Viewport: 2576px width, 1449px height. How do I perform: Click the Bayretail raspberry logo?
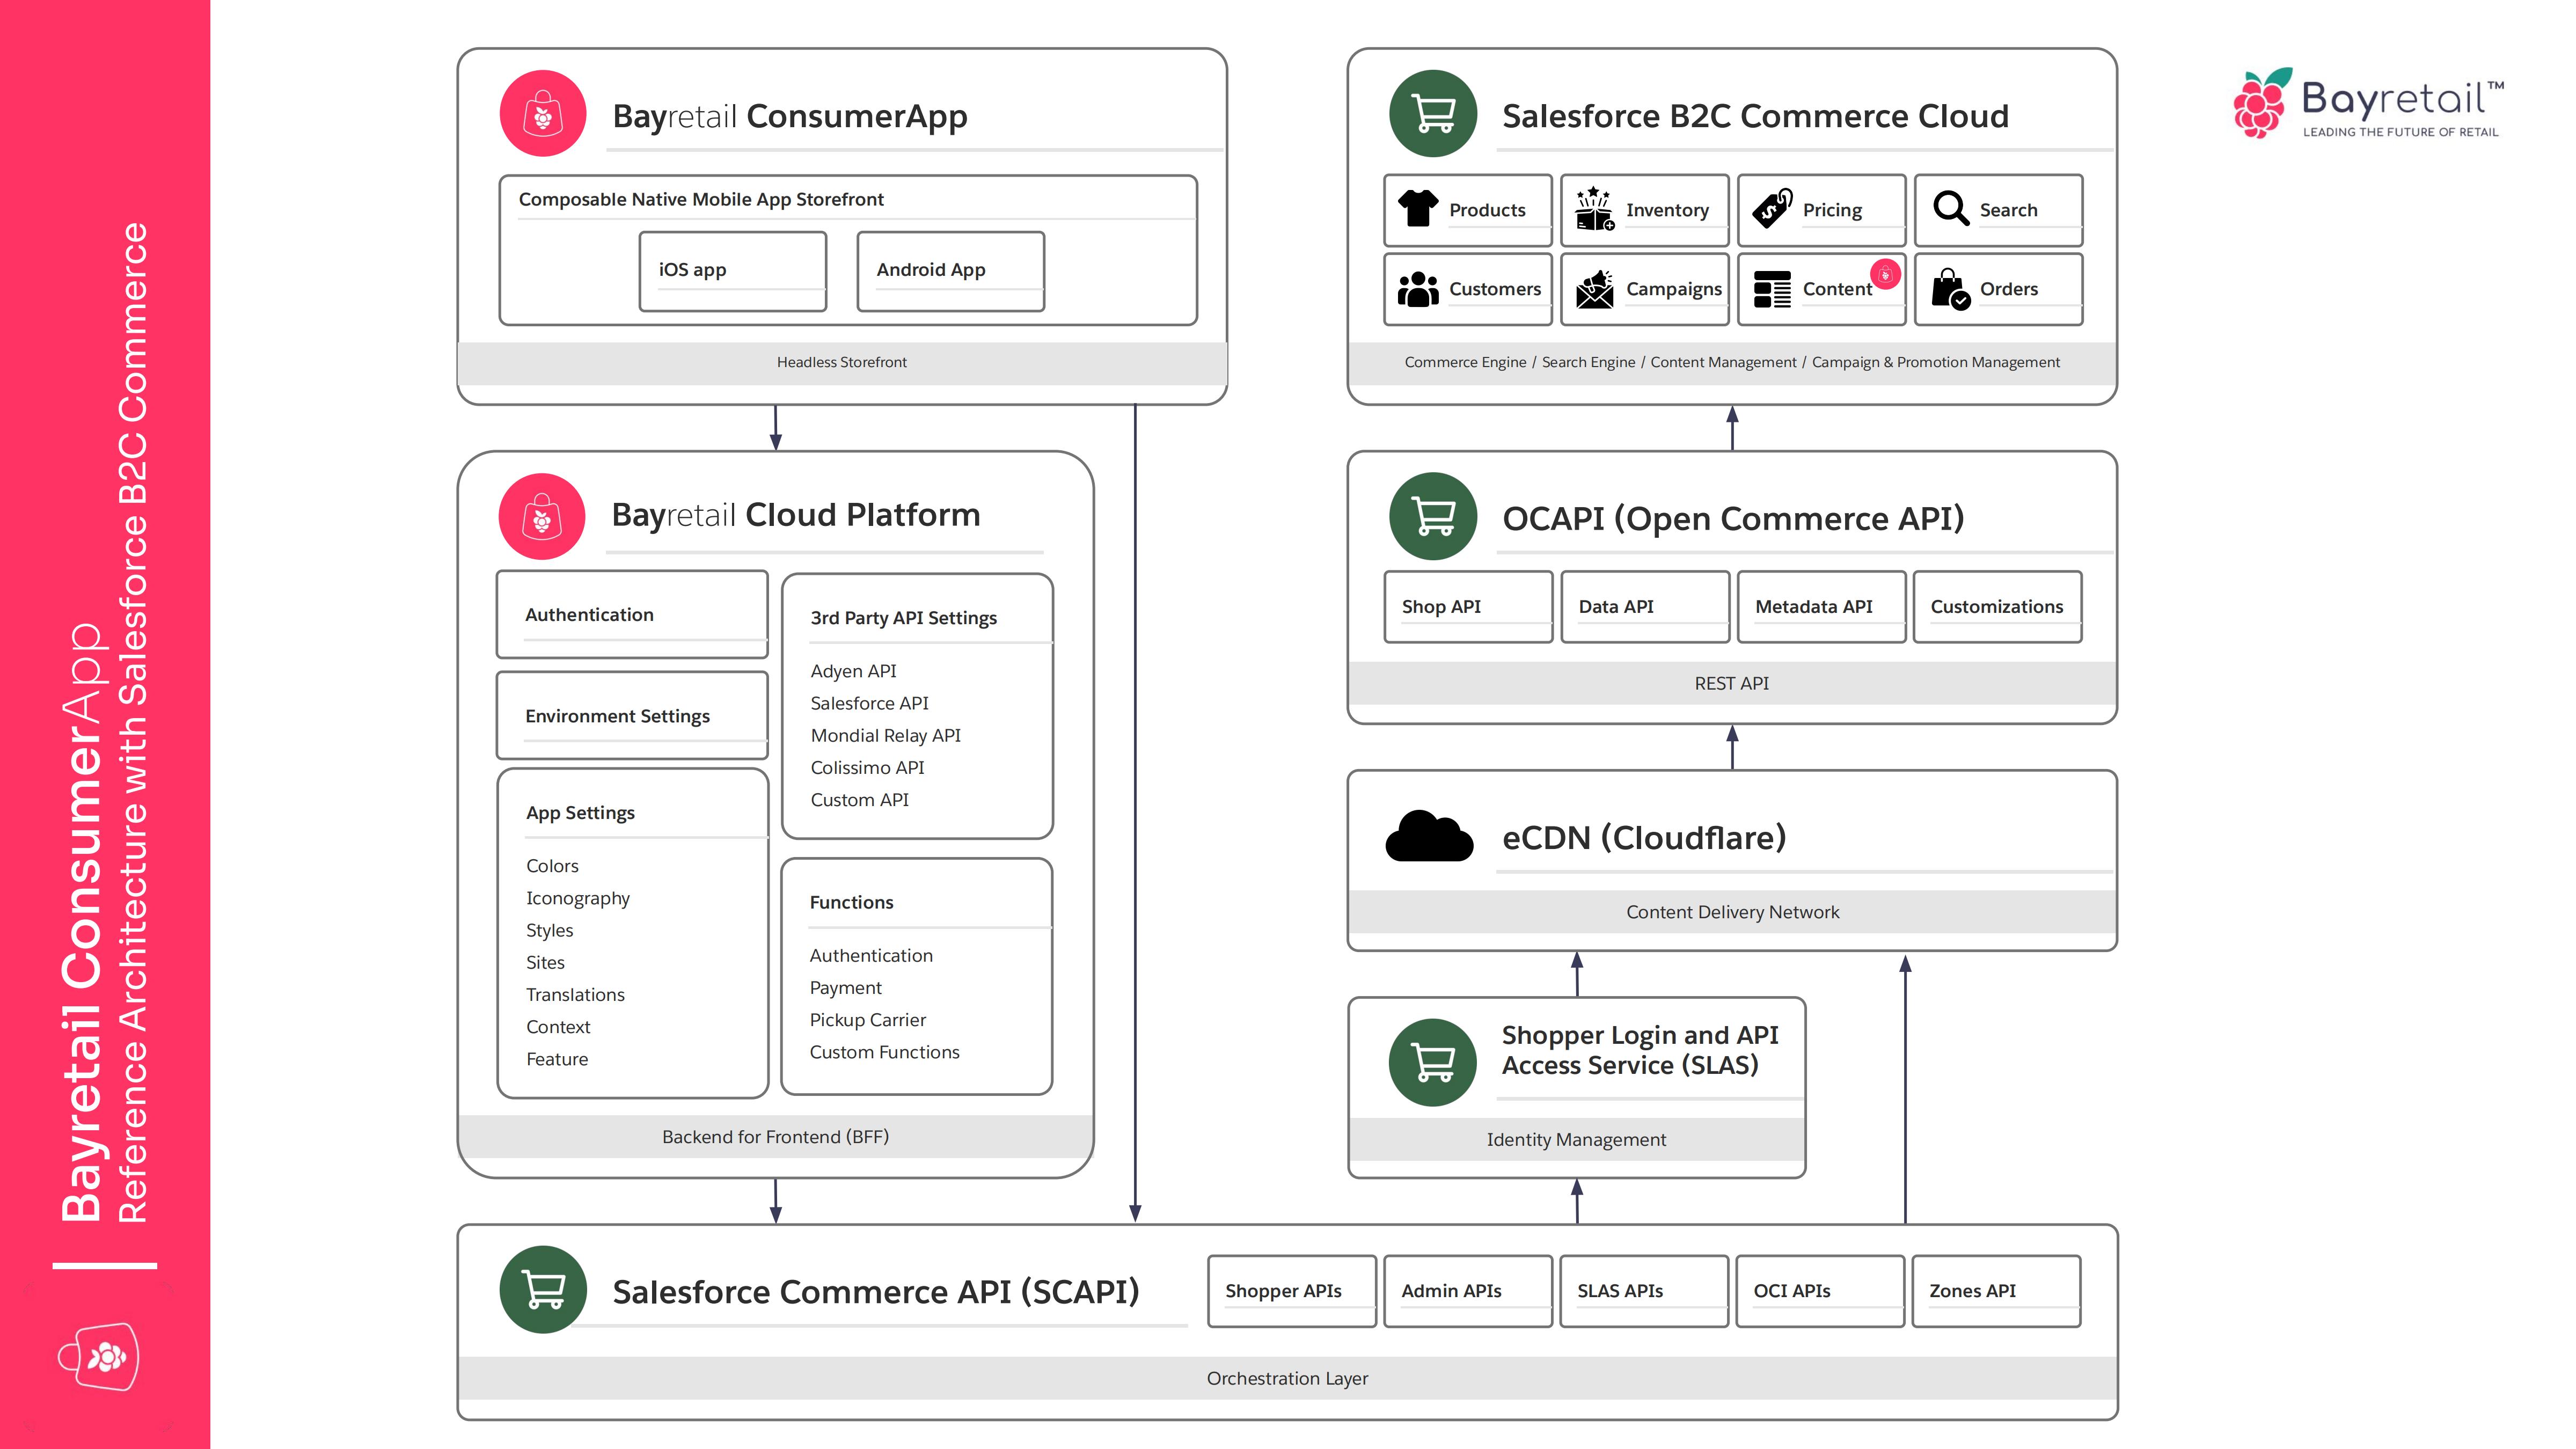[x=2262, y=102]
